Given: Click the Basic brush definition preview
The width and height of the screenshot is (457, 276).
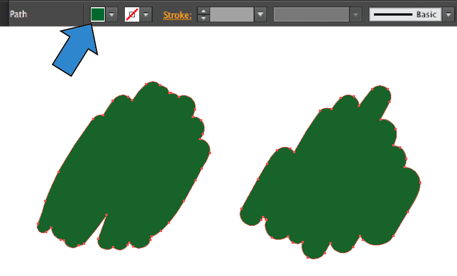Looking at the screenshot, I should [405, 15].
